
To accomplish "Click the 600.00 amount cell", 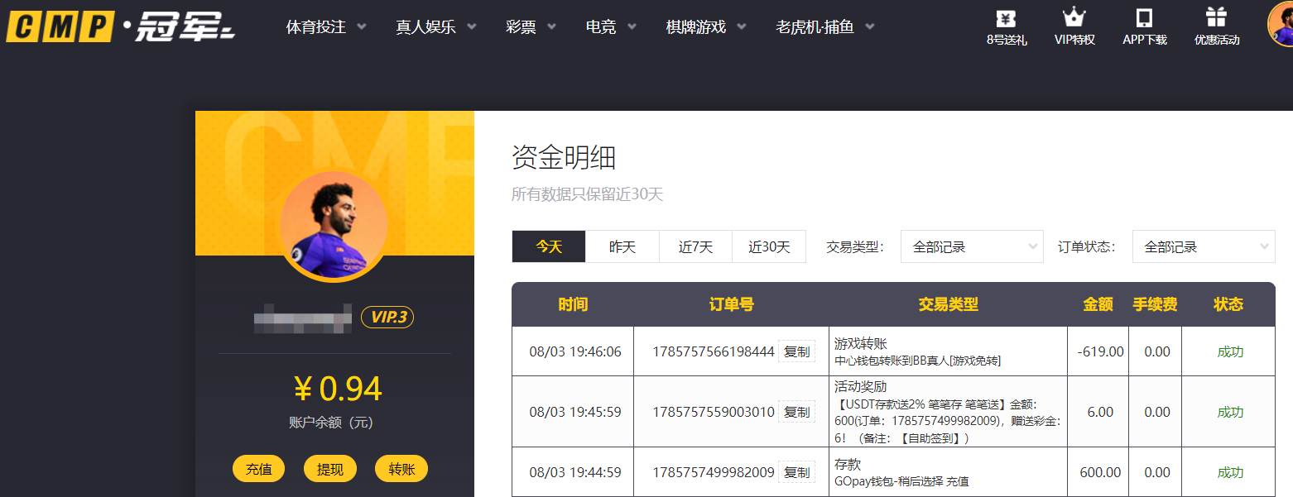I will coord(1100,472).
